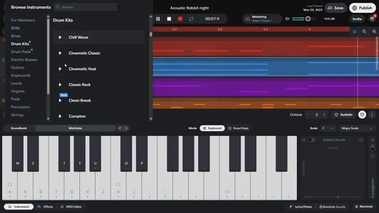
Task: Zoom out the timeline
Action: coord(364,31)
